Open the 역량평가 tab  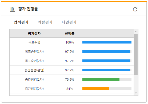45,22
